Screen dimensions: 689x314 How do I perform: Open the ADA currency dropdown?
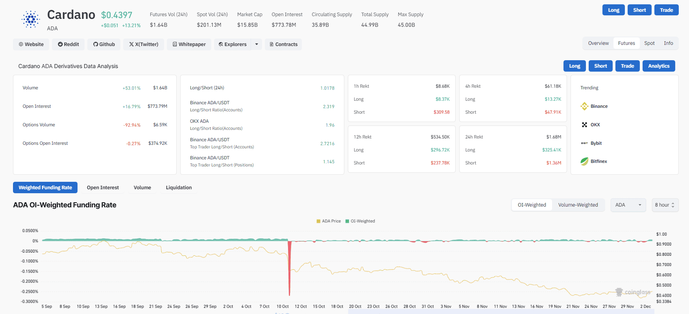(628, 205)
